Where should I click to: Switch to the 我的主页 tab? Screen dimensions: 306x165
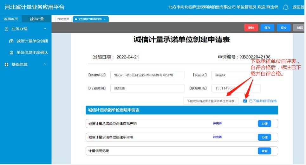coord(63,19)
